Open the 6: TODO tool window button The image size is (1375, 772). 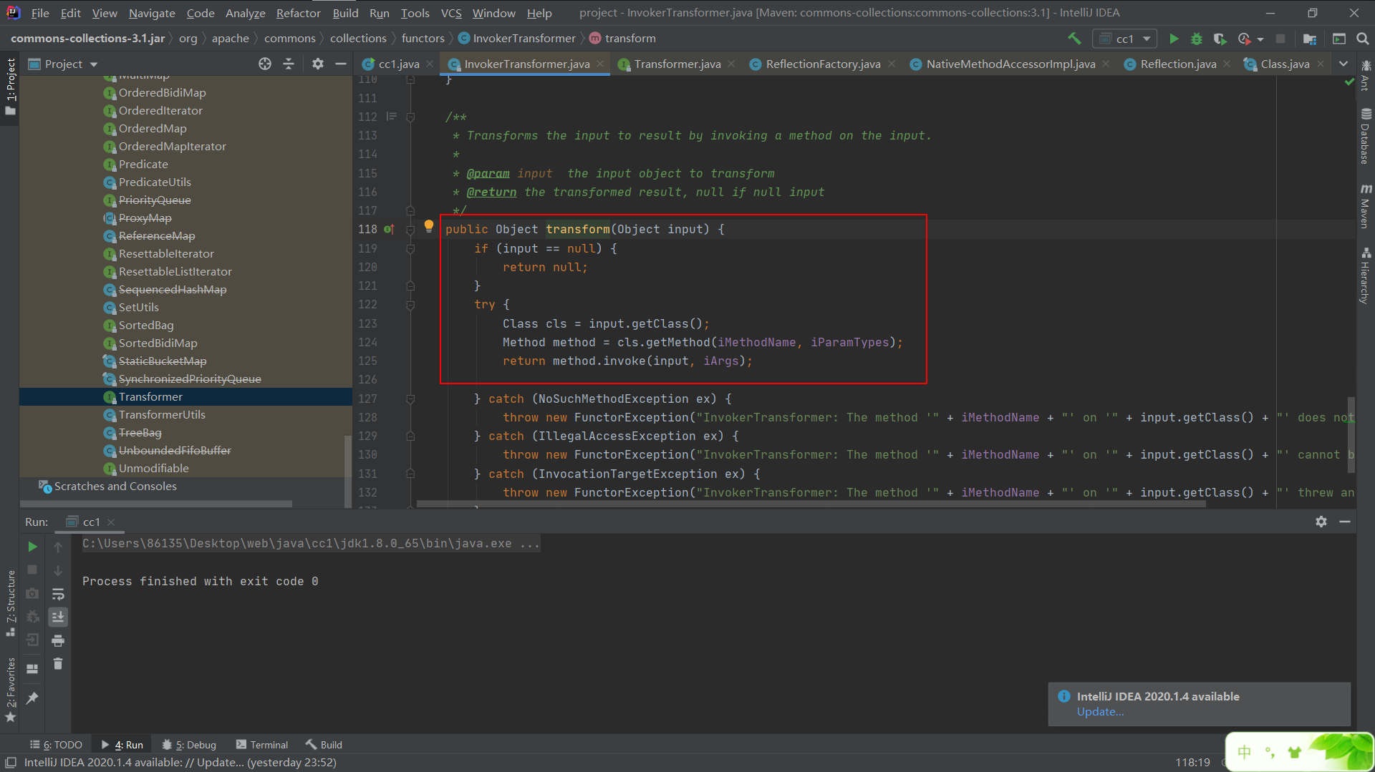56,744
